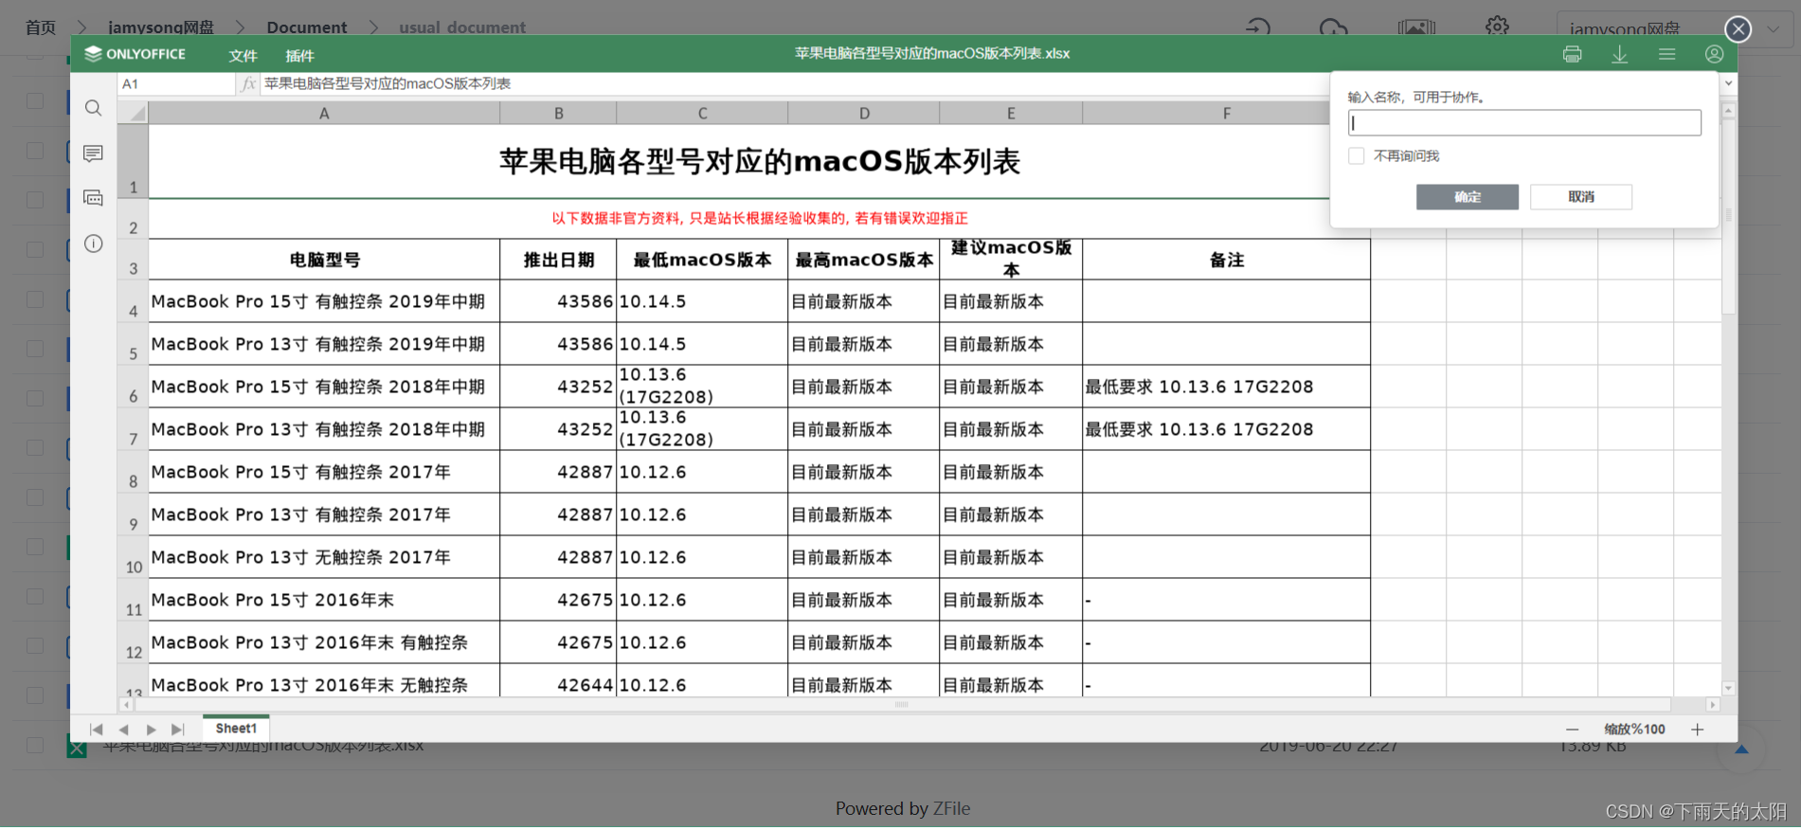Go to next sheet tab arrow
This screenshot has width=1801, height=830.
[151, 730]
